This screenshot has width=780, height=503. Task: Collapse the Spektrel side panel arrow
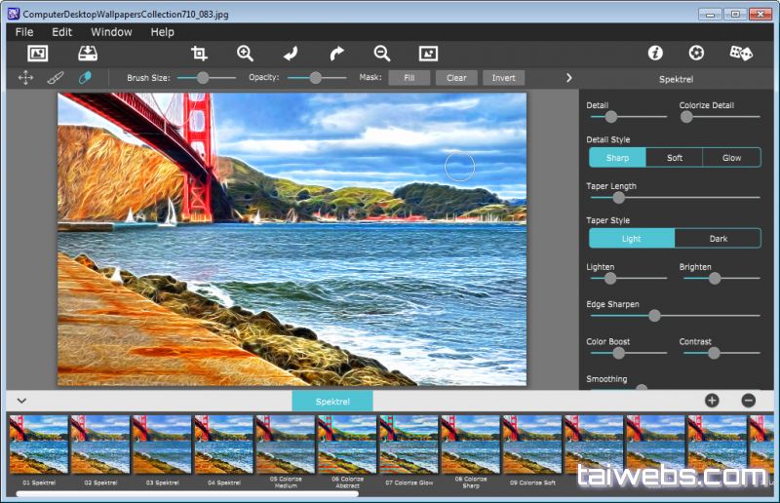[569, 78]
